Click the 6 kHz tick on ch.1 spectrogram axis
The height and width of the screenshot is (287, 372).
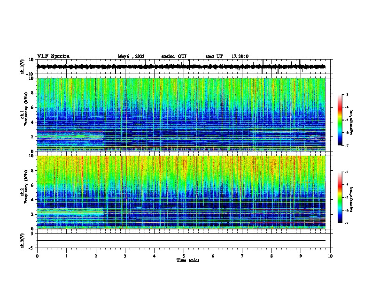click(33, 107)
